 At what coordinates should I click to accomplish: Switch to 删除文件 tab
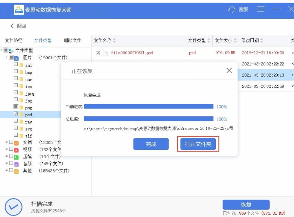pos(72,40)
